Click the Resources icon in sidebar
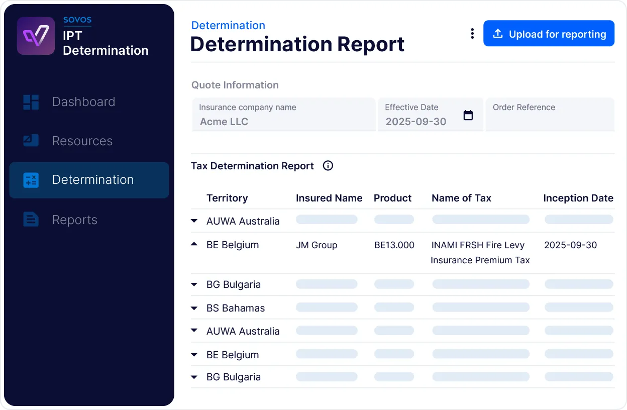This screenshot has width=627, height=410. coord(31,141)
